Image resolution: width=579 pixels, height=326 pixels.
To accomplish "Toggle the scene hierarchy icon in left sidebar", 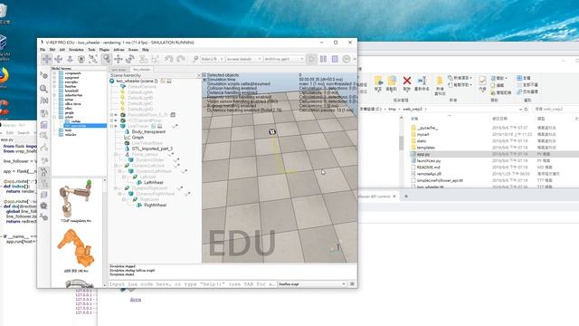I will tap(44, 183).
